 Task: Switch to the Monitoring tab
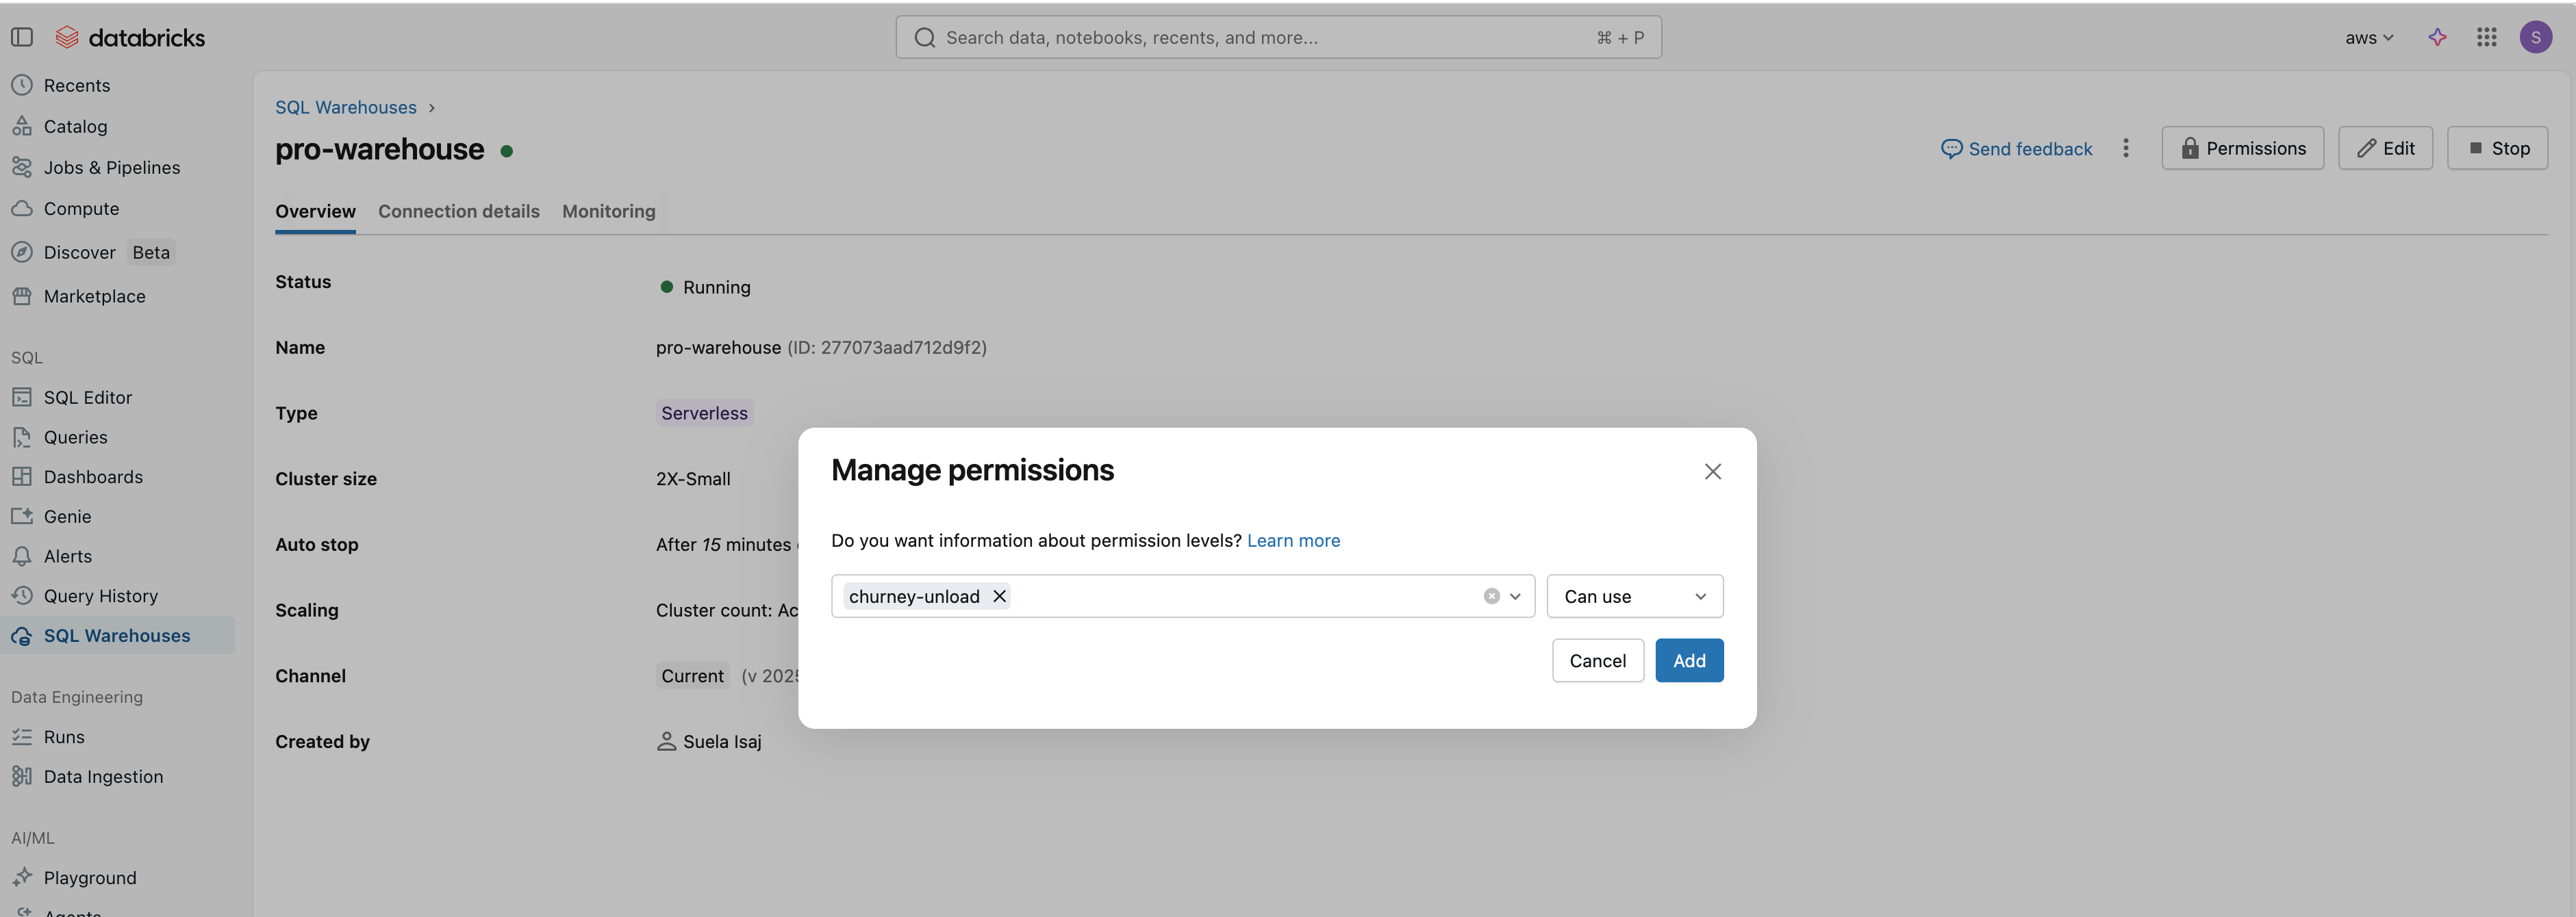(x=608, y=211)
